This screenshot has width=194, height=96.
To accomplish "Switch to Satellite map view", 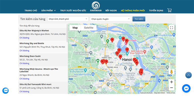I will [89, 28].
